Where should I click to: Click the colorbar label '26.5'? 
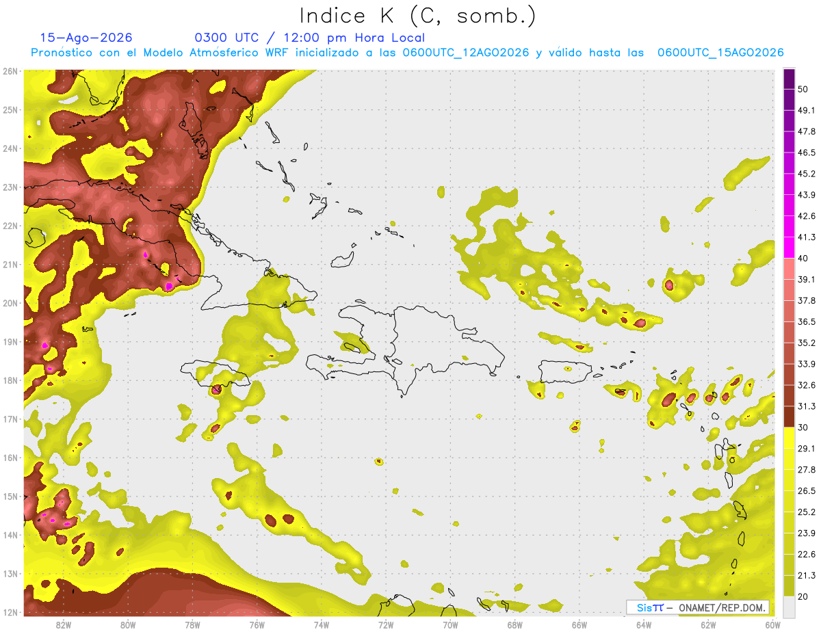coord(806,491)
